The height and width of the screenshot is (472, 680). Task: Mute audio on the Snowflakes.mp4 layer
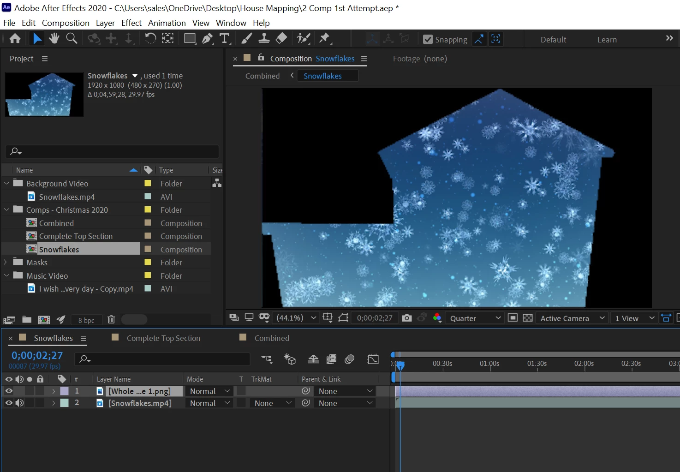click(x=19, y=403)
